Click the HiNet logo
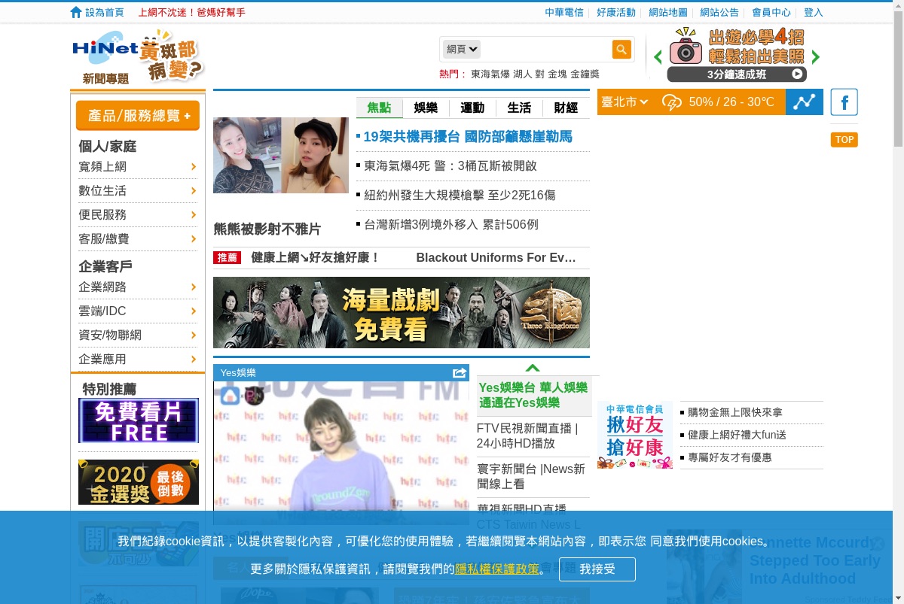 pyautogui.click(x=105, y=50)
